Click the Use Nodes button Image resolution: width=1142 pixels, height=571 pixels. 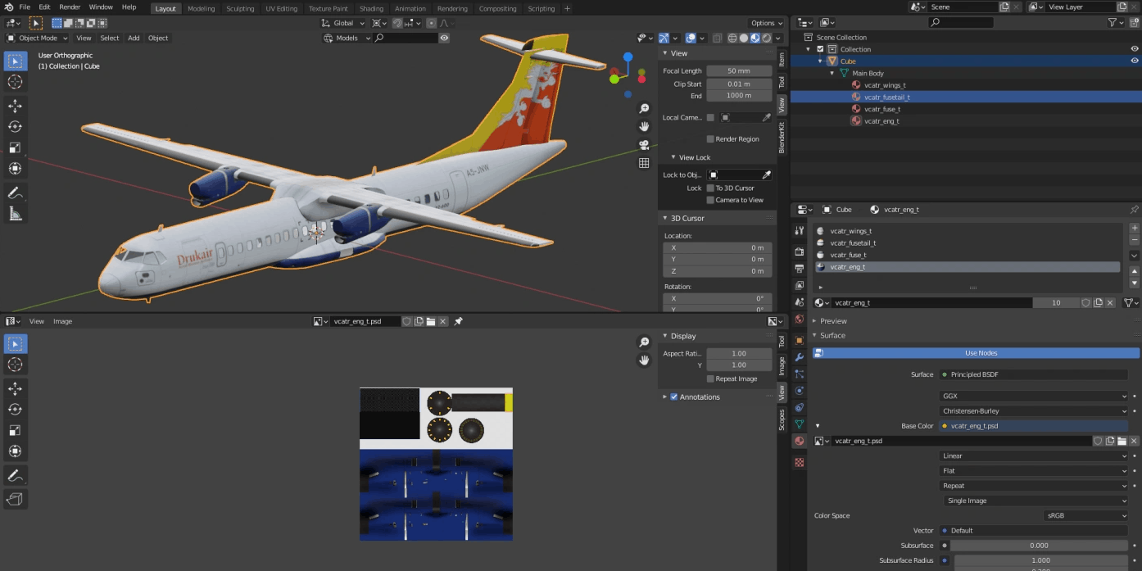(981, 353)
